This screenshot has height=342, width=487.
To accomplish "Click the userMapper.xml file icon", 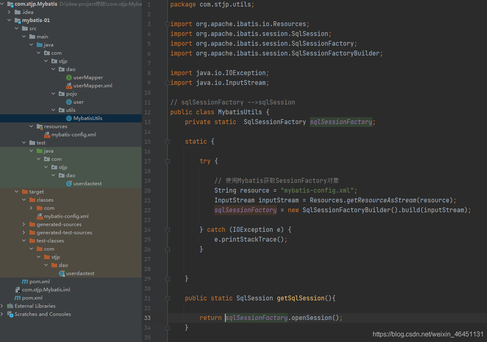I will [69, 85].
